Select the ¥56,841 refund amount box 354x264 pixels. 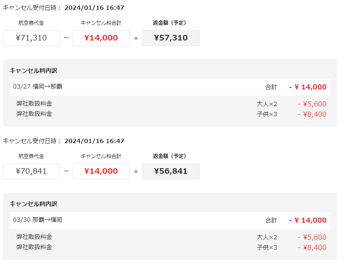pos(171,171)
